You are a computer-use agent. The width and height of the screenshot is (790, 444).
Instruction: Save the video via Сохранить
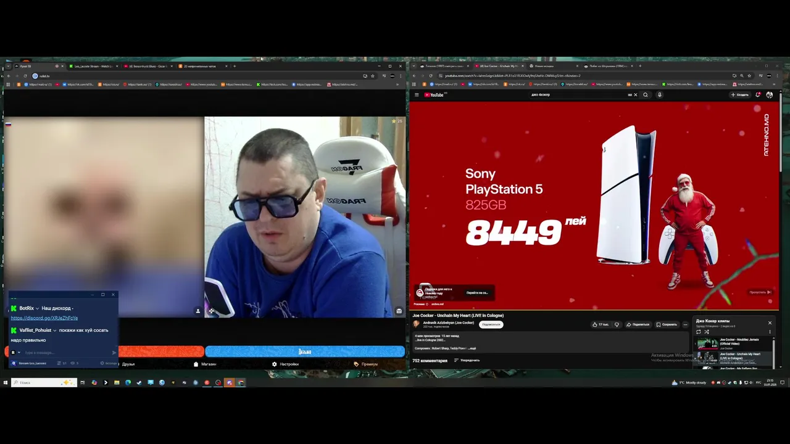pos(667,324)
